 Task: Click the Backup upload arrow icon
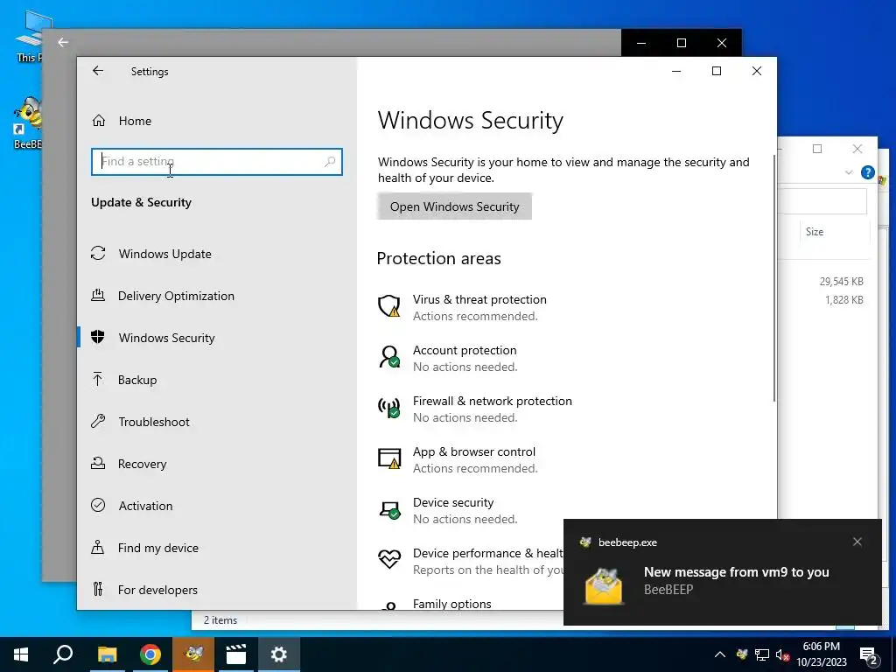[x=98, y=379]
